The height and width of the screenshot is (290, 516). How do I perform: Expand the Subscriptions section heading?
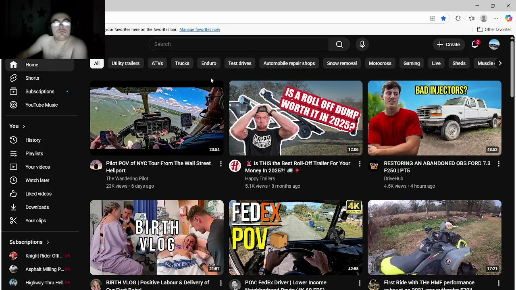click(x=29, y=242)
